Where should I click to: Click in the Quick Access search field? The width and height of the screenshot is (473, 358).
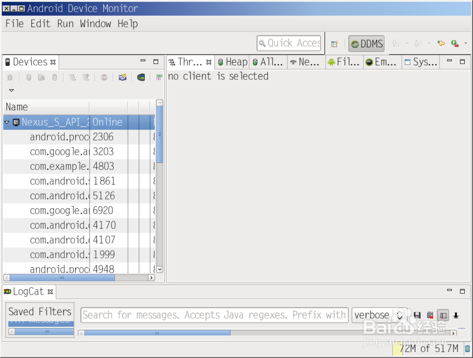click(x=289, y=43)
